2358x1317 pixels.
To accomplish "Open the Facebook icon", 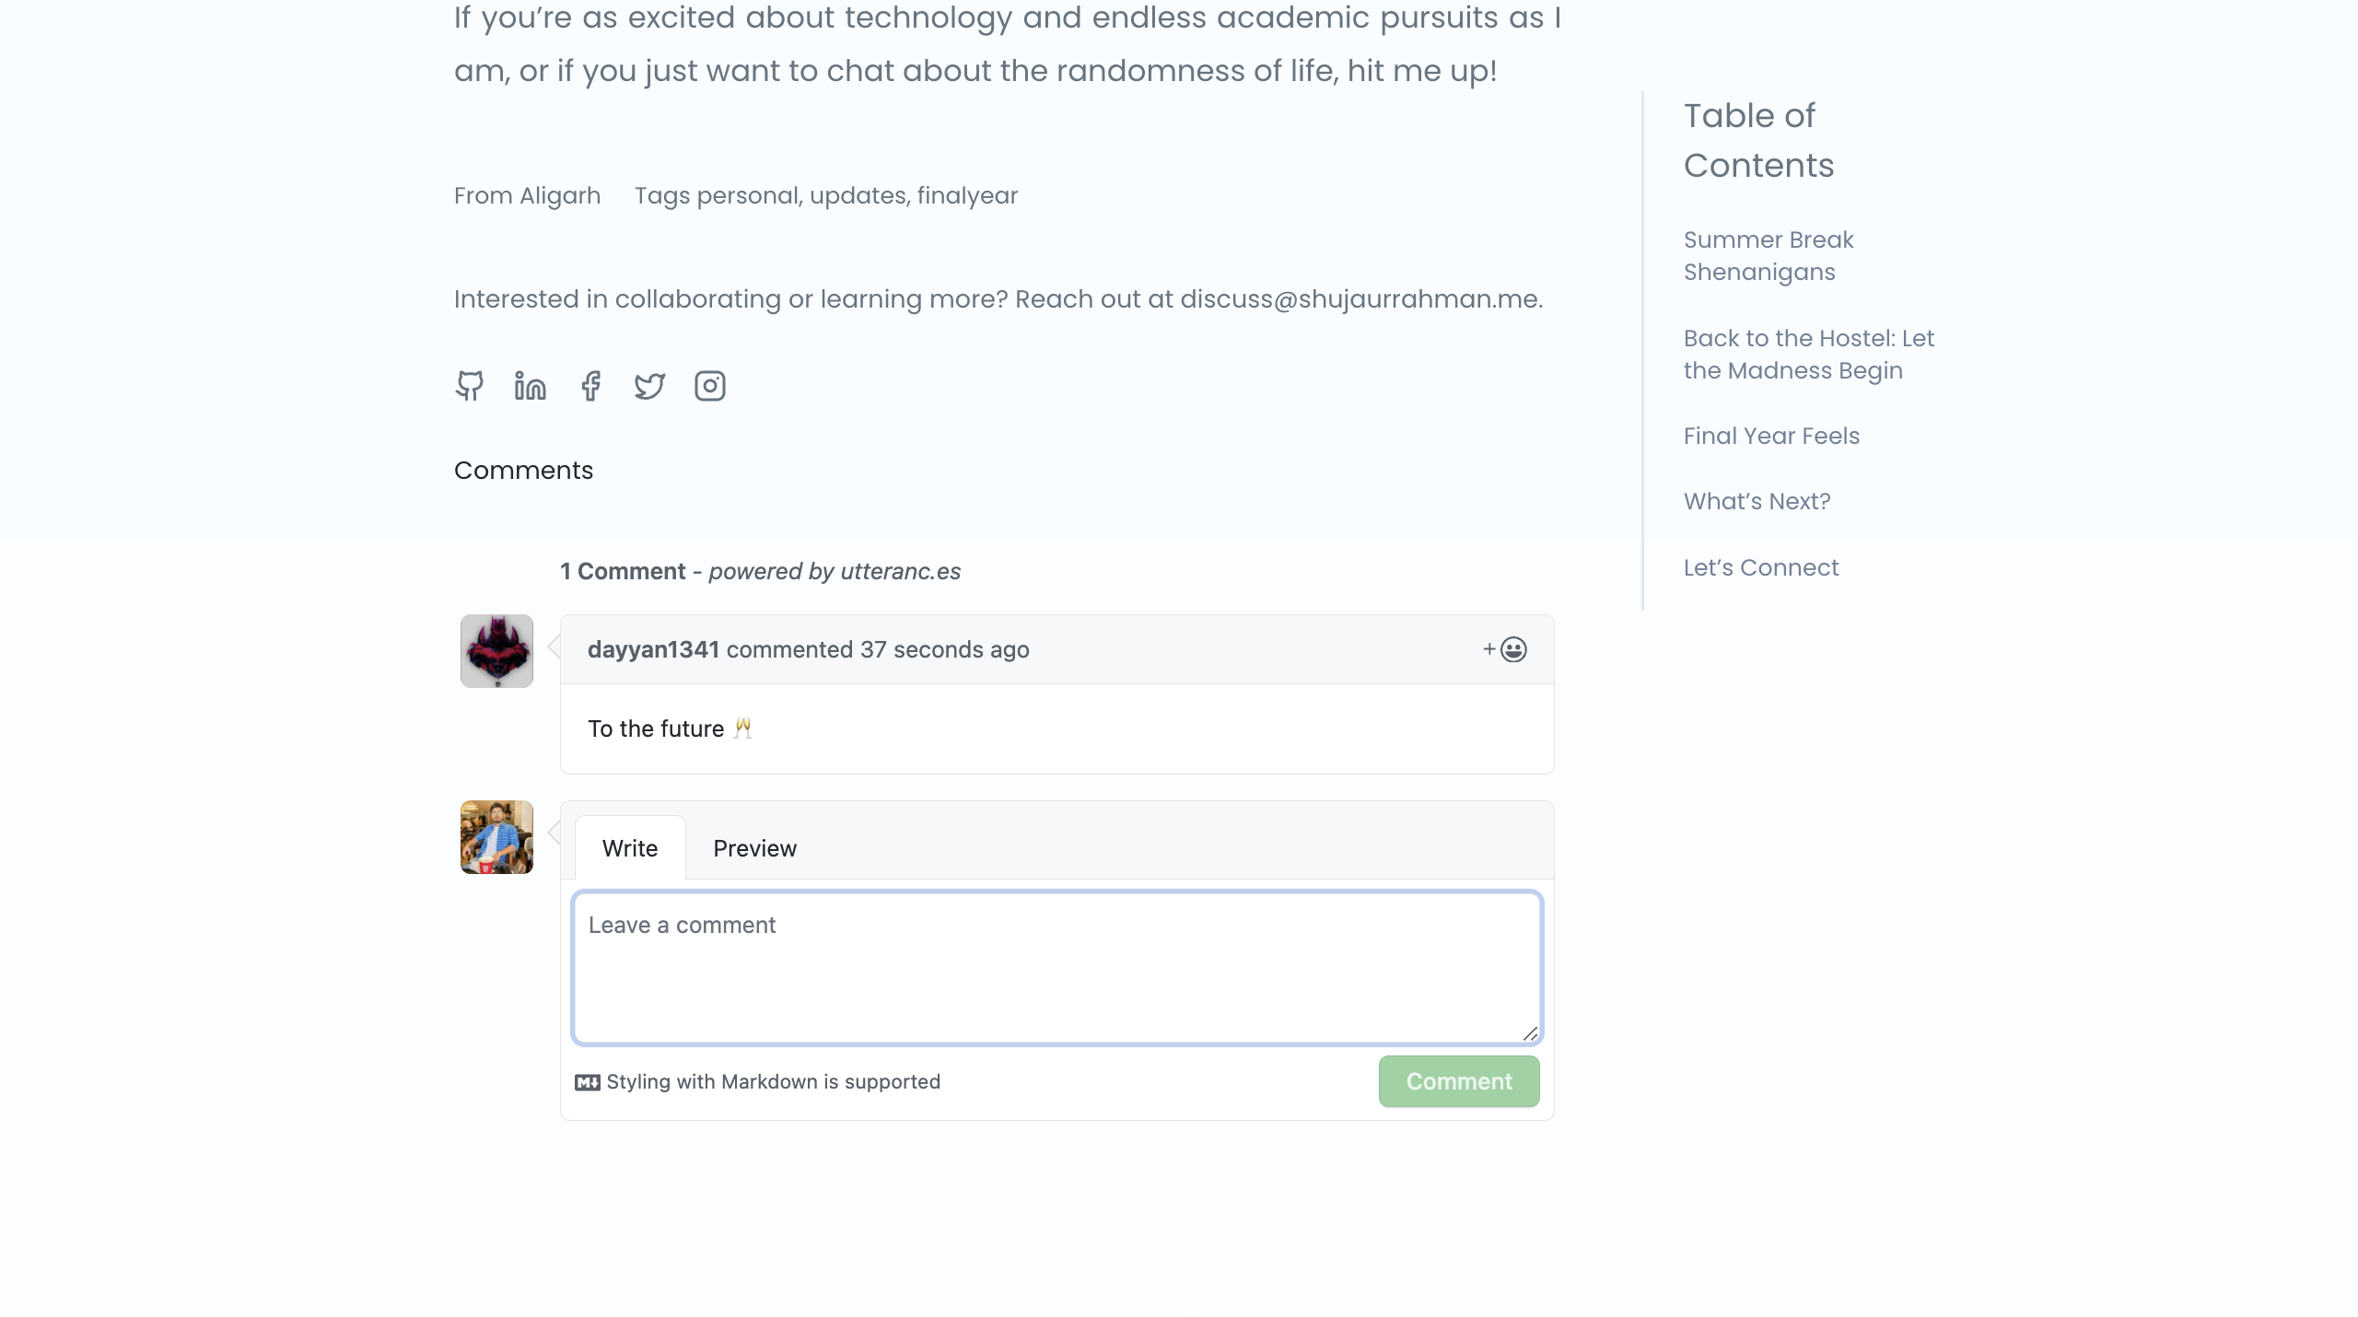I will pos(590,386).
